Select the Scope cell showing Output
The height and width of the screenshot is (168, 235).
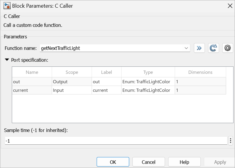(72, 82)
